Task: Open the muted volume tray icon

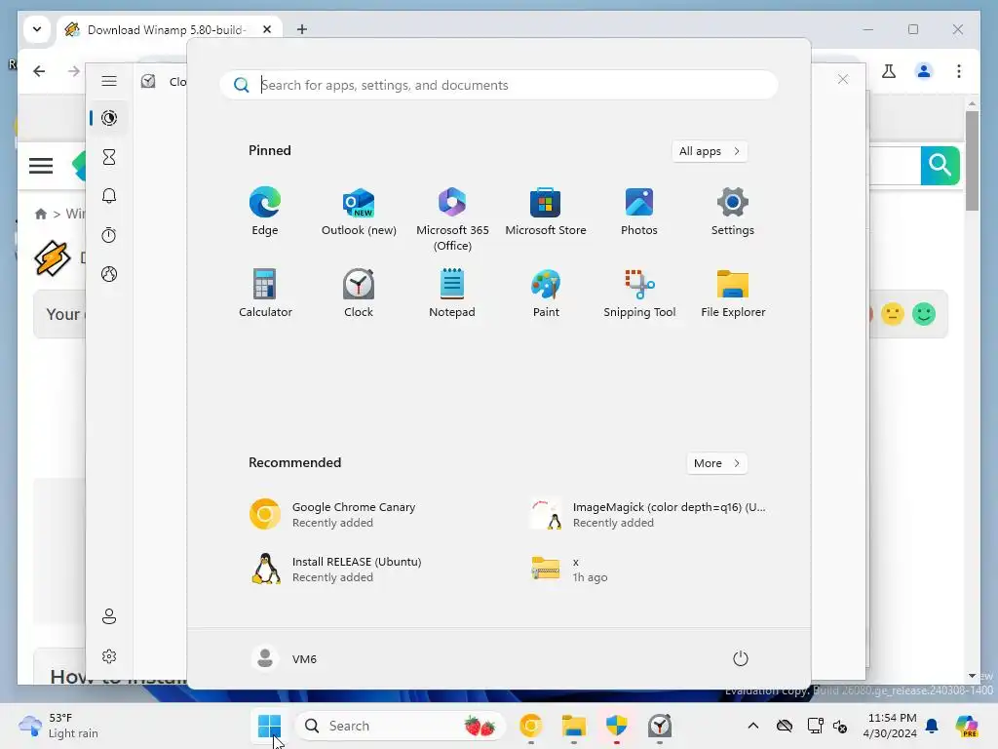Action: (x=840, y=726)
